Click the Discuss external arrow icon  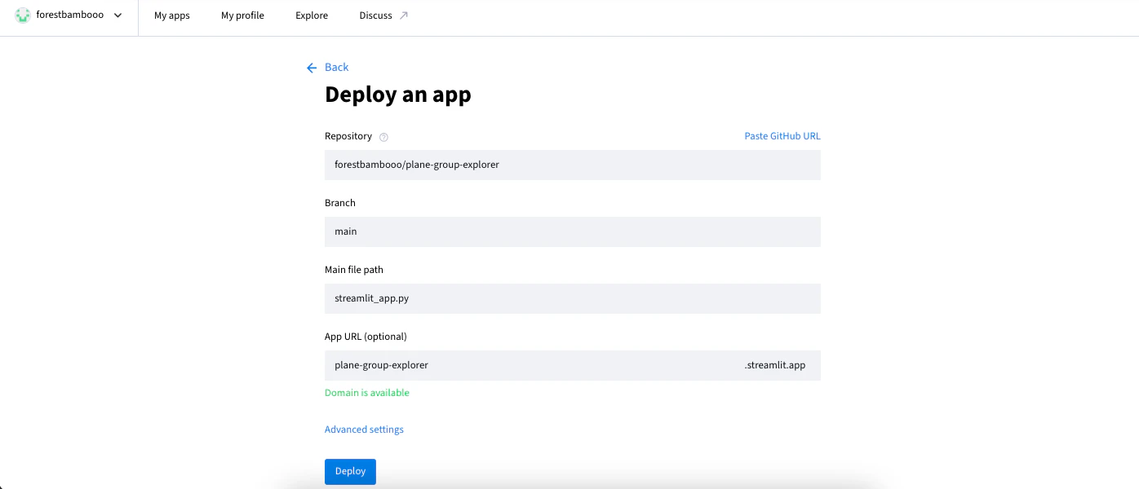tap(403, 15)
